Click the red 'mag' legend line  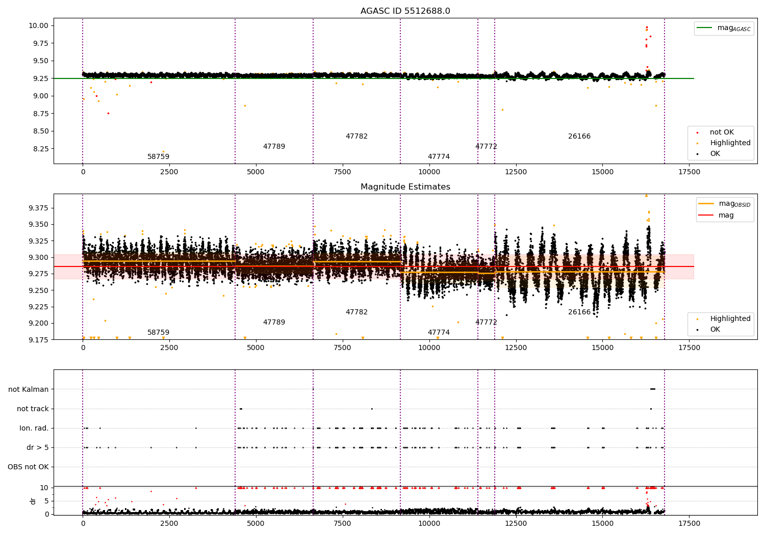click(706, 215)
